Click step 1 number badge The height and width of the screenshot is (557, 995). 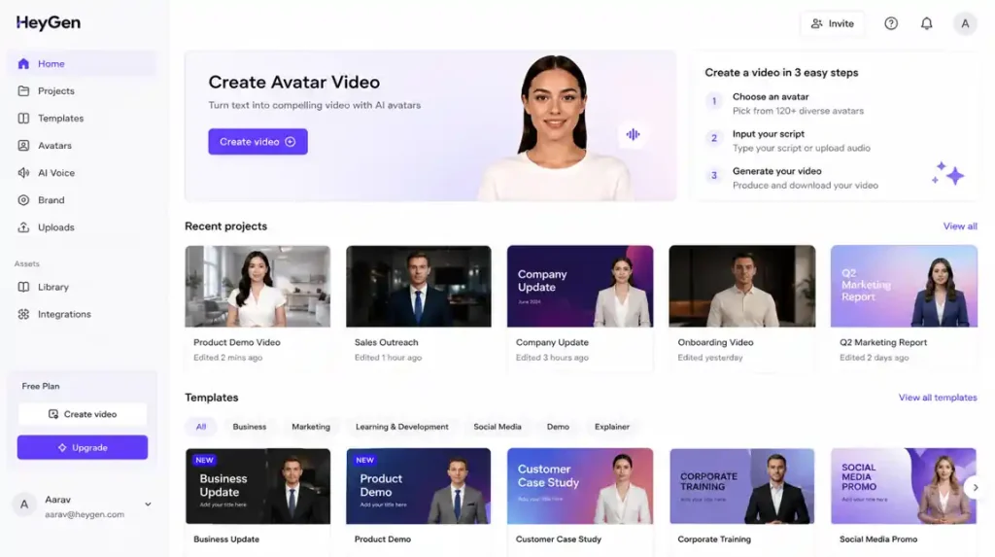[714, 101]
